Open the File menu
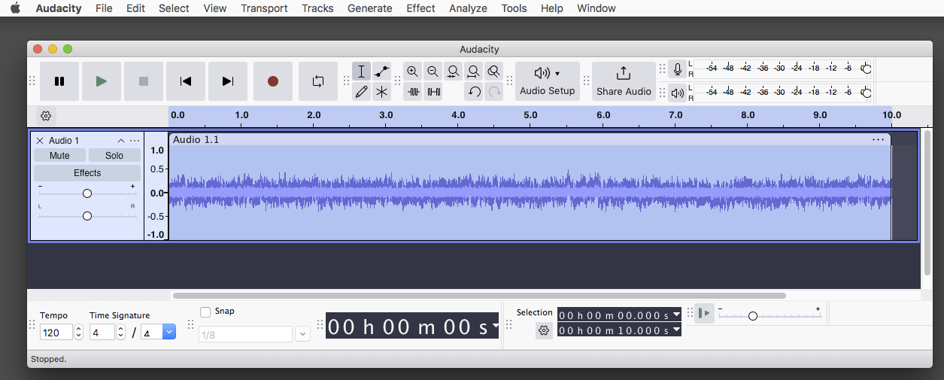 coord(104,8)
